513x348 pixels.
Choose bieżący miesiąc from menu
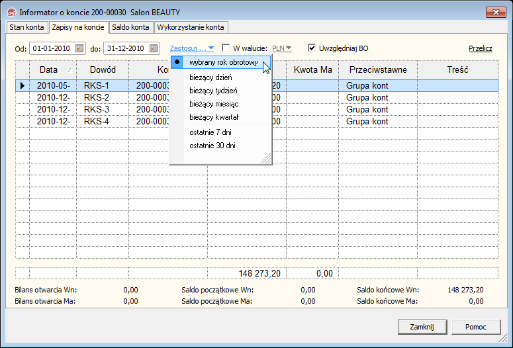[214, 104]
